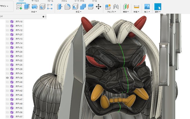Switch to the サーフェス tab

point(35,1)
